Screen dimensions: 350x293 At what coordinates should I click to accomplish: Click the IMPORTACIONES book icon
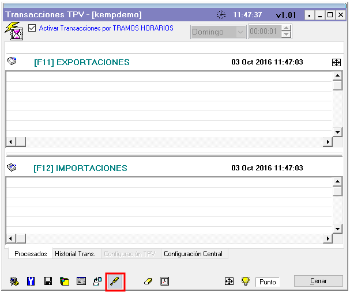(12, 168)
